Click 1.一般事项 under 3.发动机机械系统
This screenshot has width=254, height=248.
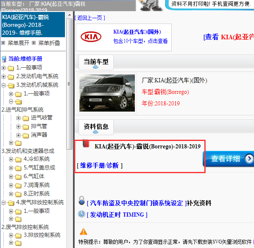[x=36, y=93]
